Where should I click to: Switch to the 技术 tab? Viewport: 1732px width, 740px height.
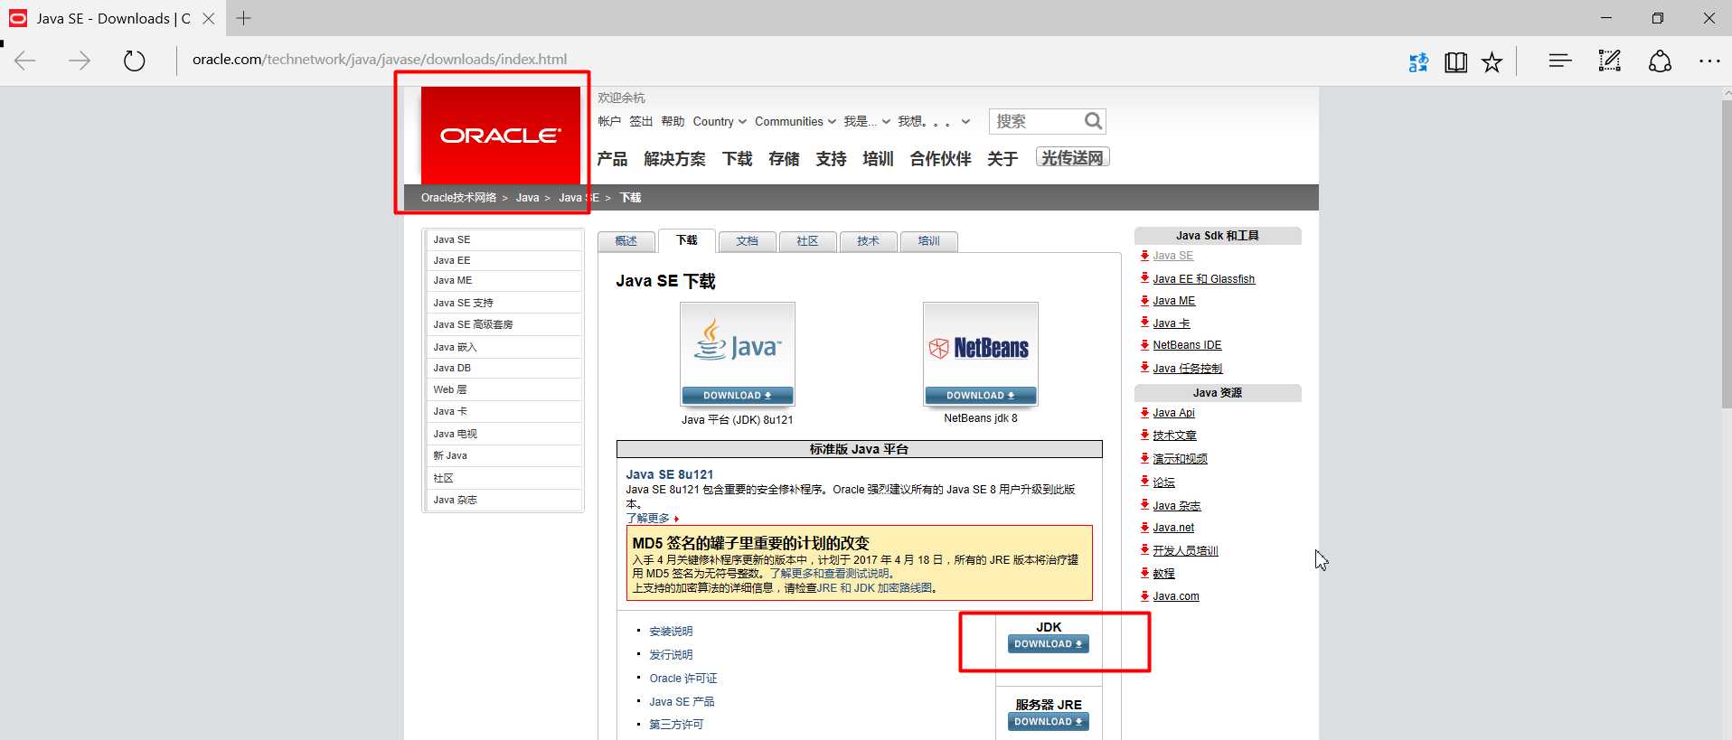(x=868, y=241)
